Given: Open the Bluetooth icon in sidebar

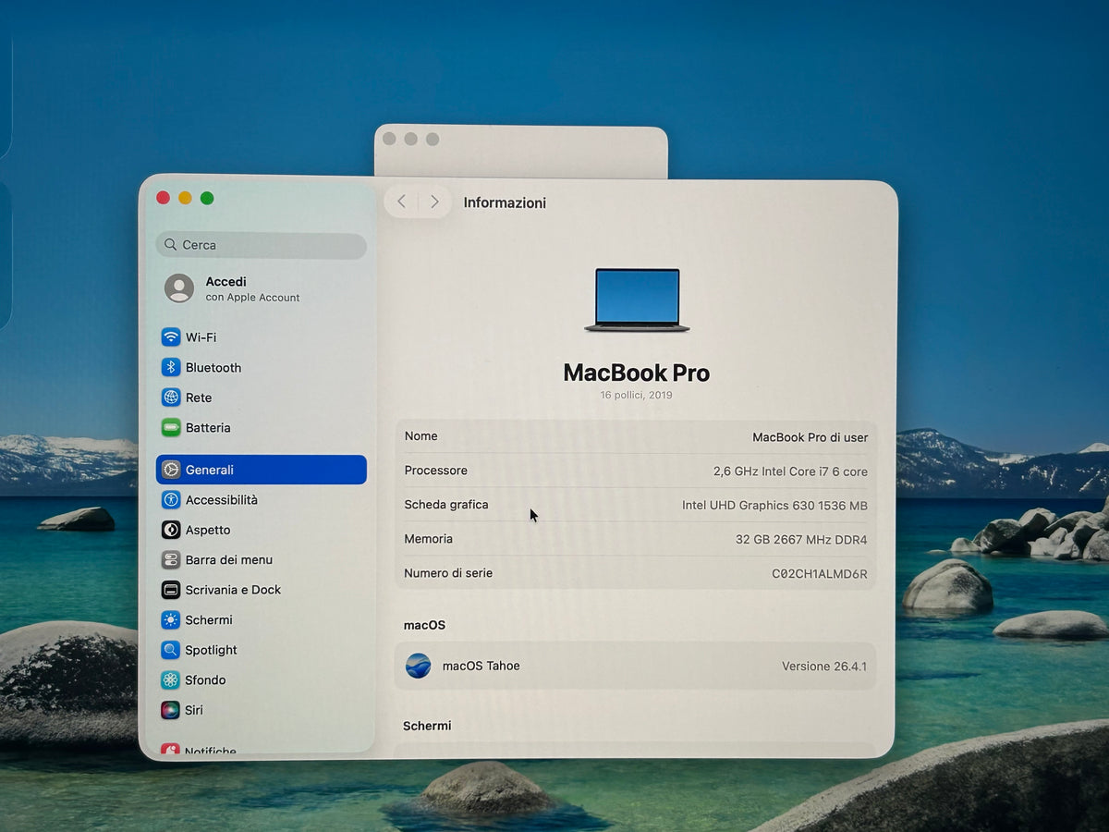Looking at the screenshot, I should pos(171,367).
